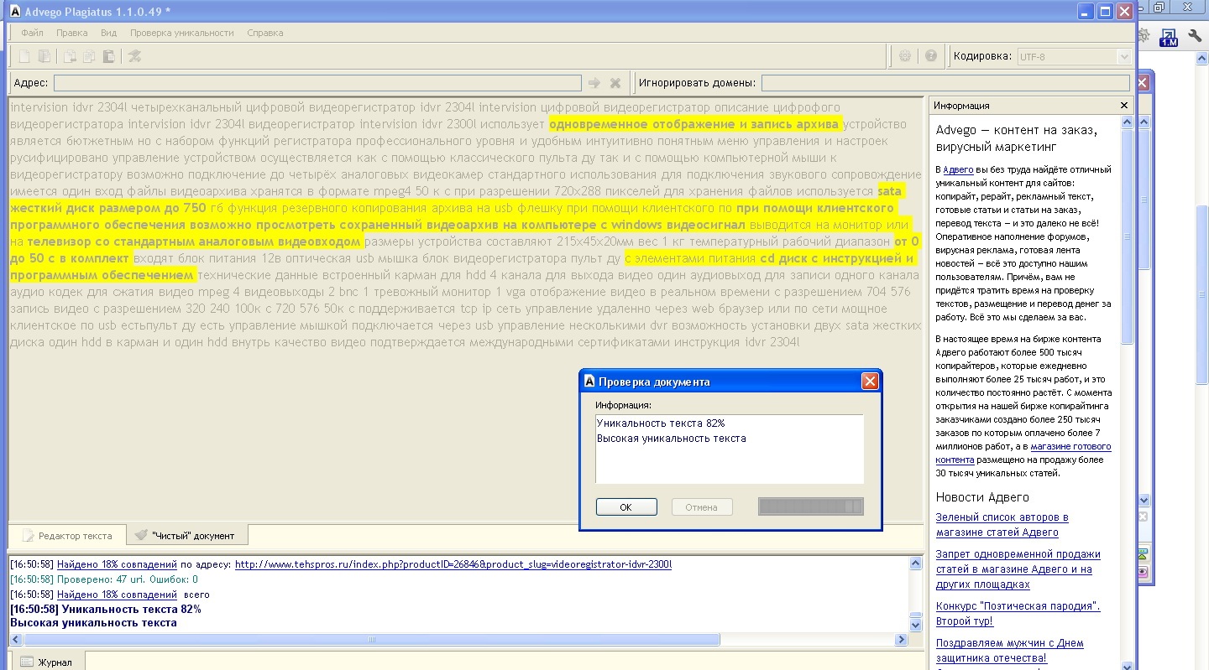Open the Кодировка UTF-8 dropdown
Screen dimensions: 1209x670
[1074, 57]
